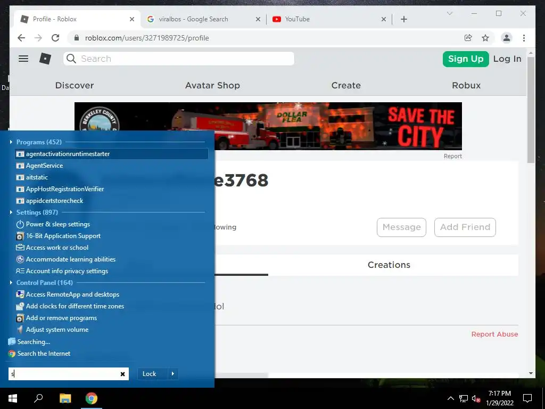Click the Log In link
Viewport: 545px width, 409px height.
click(507, 59)
